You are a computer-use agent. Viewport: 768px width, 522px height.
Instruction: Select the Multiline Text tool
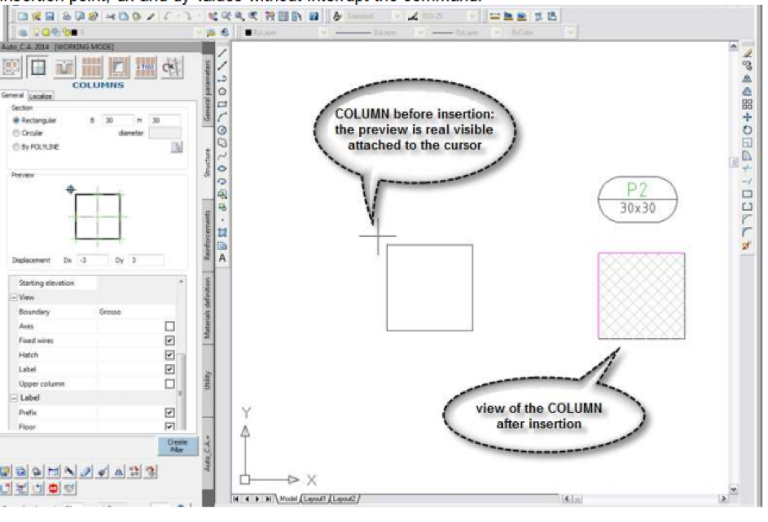pyautogui.click(x=222, y=258)
